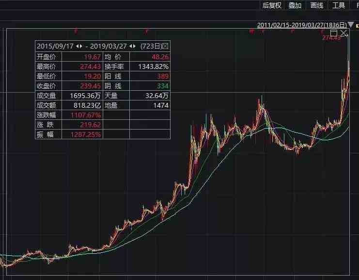359x280 pixels.
Task: Open the 后复权 price adjustment menu
Action: 272,5
